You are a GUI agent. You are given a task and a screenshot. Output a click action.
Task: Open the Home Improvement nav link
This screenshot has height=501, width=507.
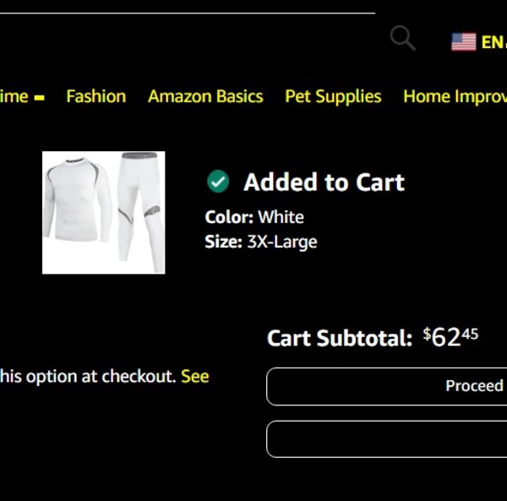pyautogui.click(x=455, y=96)
